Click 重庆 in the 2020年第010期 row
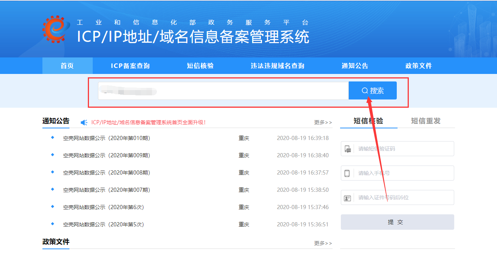 pos(244,138)
